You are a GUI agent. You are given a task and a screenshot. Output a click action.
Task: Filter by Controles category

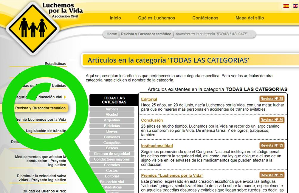(x=112, y=165)
